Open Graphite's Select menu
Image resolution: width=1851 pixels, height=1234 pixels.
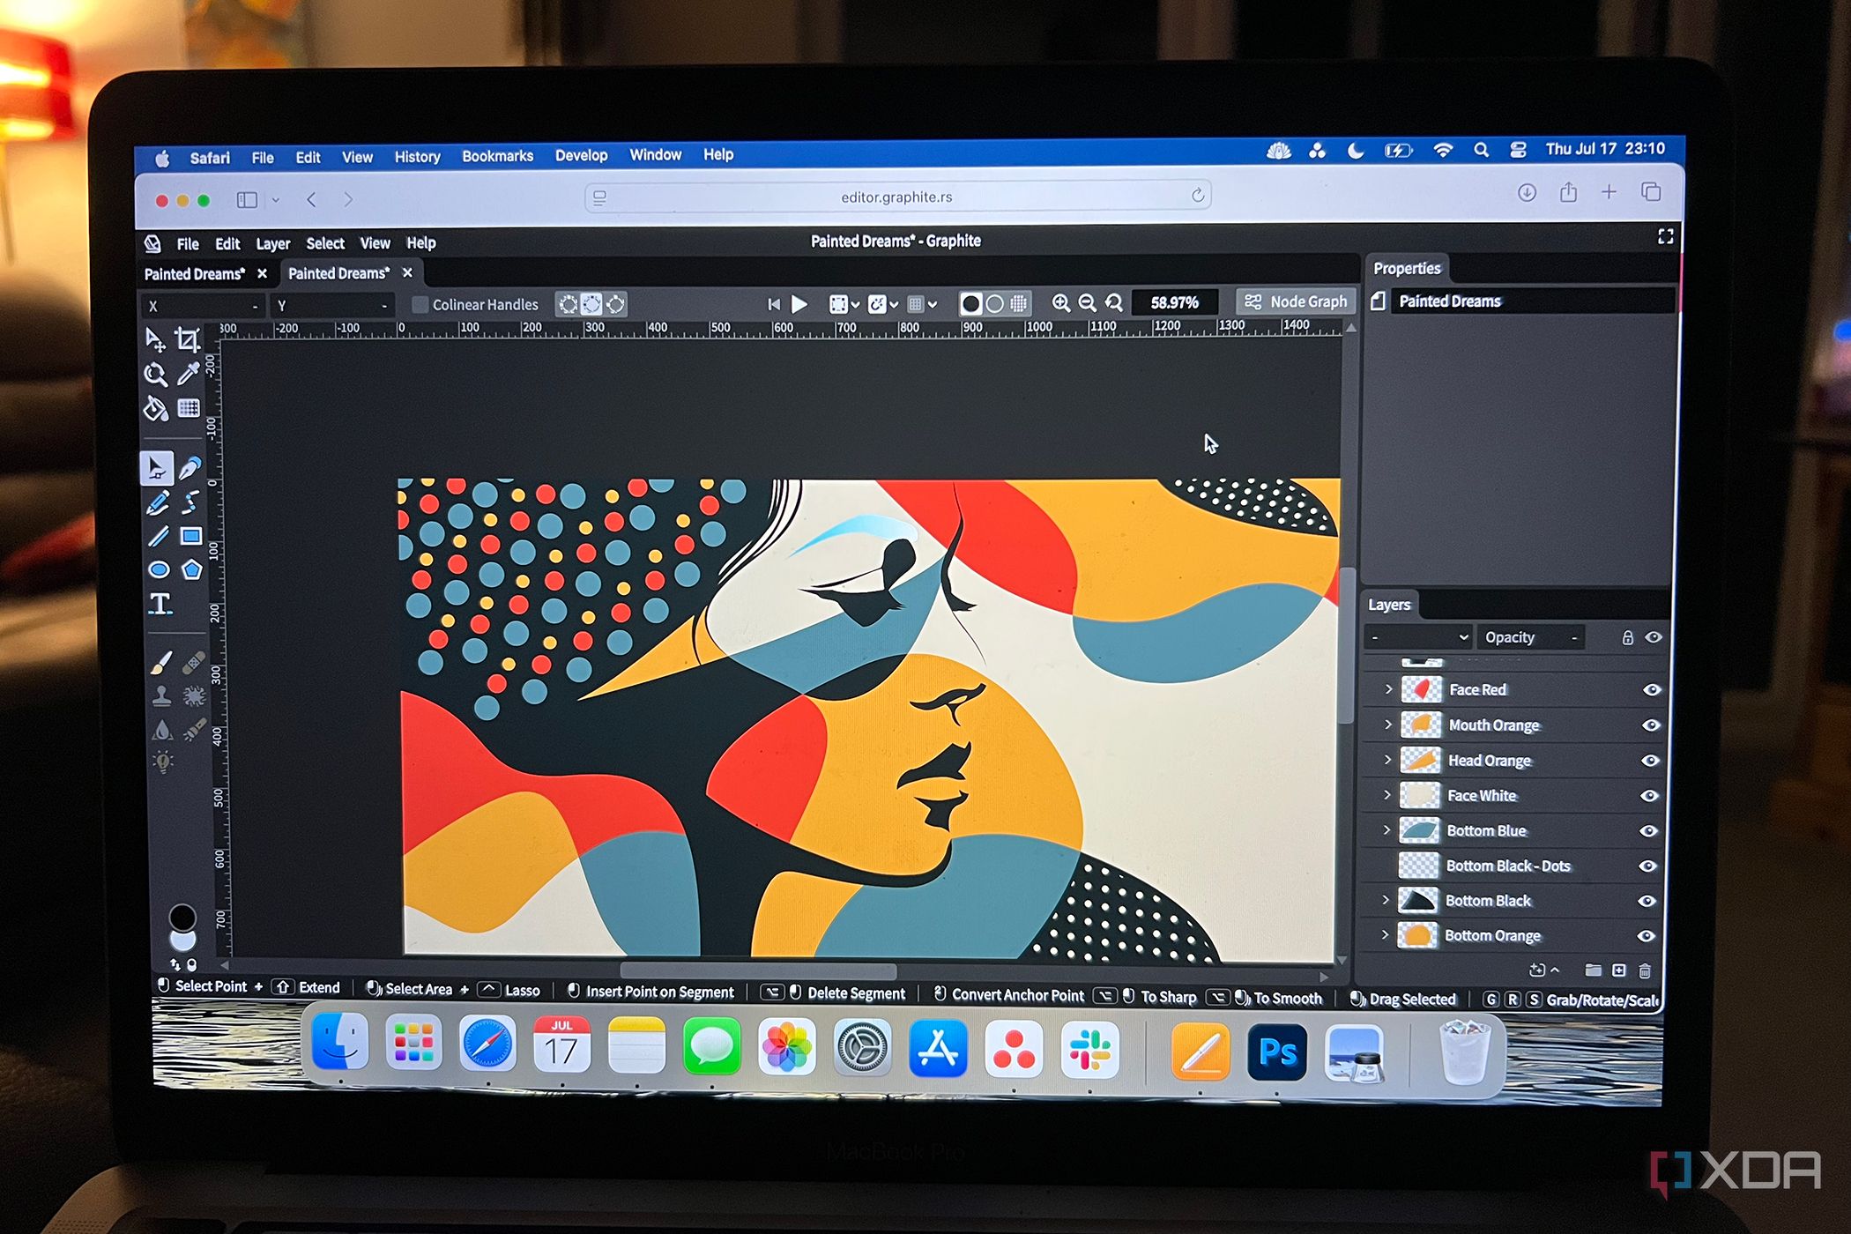tap(325, 244)
